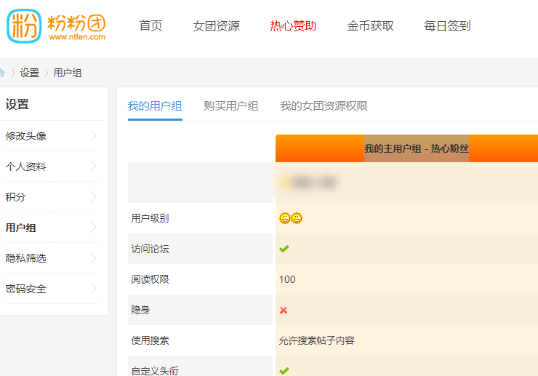Switch to 我的女团资源权限 tab
Screen dimensions: 538x376
(x=324, y=105)
